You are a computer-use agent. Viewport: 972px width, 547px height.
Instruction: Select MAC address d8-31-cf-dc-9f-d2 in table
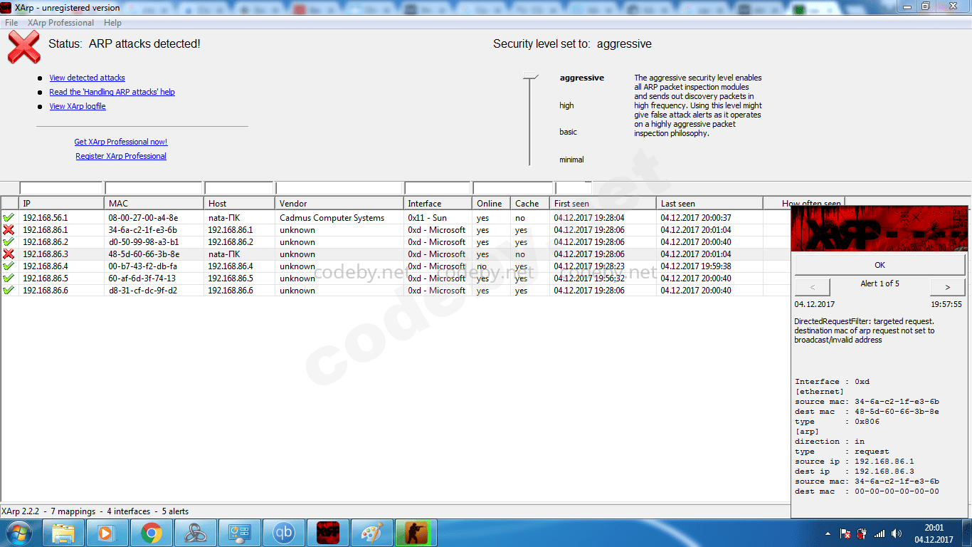coord(143,291)
